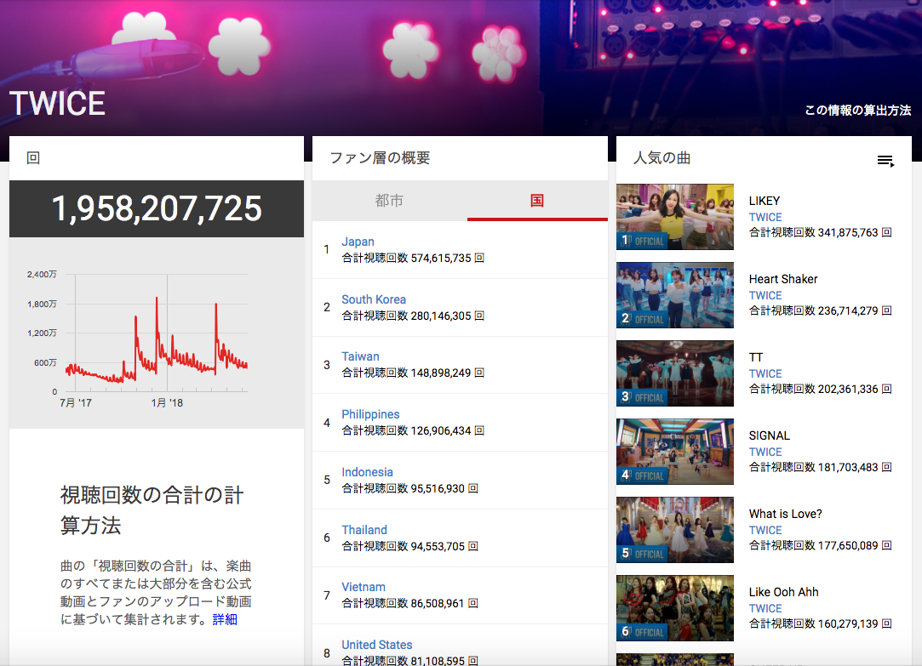Click the 視聴回数の合計の計算方法 heading
This screenshot has height=666, width=922.
pos(152,510)
